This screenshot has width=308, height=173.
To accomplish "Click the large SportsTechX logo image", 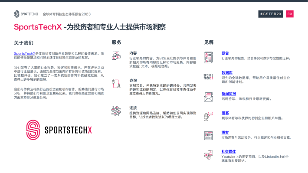I will pos(59,130).
